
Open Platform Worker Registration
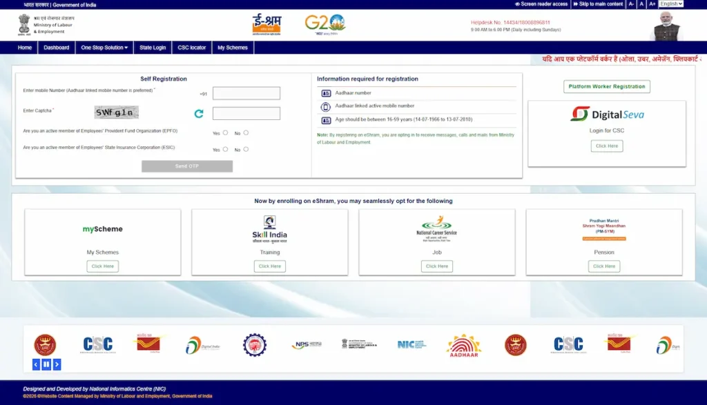tap(607, 86)
